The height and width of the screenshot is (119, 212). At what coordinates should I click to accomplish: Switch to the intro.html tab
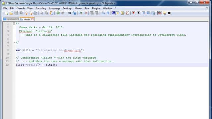coord(11,19)
